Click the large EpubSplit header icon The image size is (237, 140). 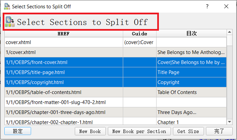10,22
